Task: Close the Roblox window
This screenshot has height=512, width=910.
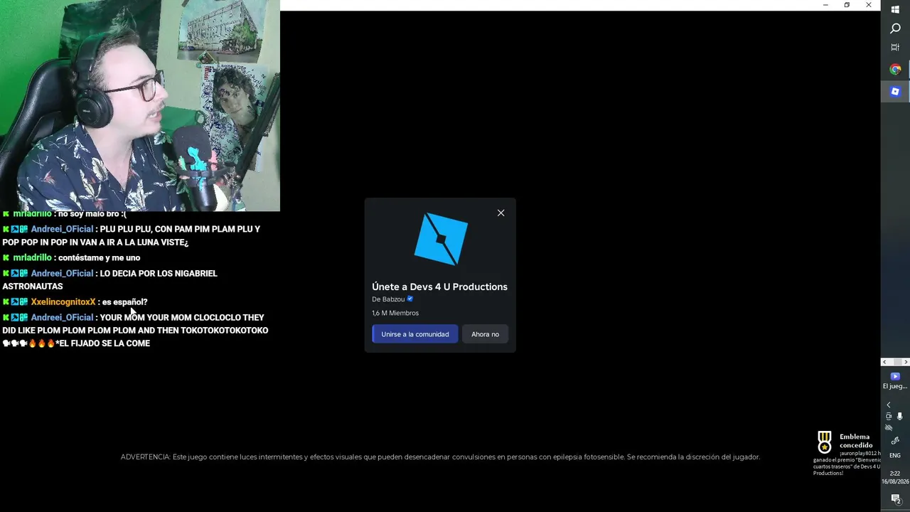Action: click(869, 5)
